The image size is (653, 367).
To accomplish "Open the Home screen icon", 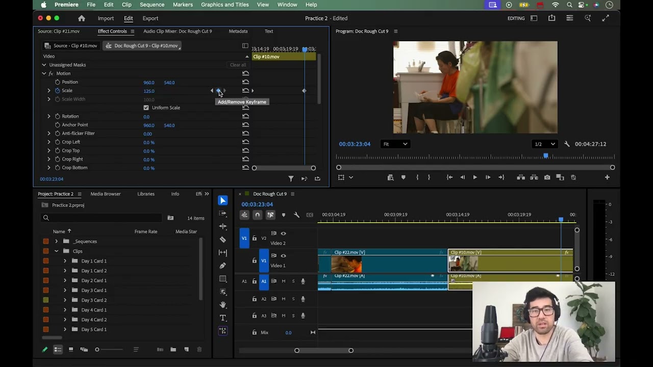I will click(x=81, y=18).
